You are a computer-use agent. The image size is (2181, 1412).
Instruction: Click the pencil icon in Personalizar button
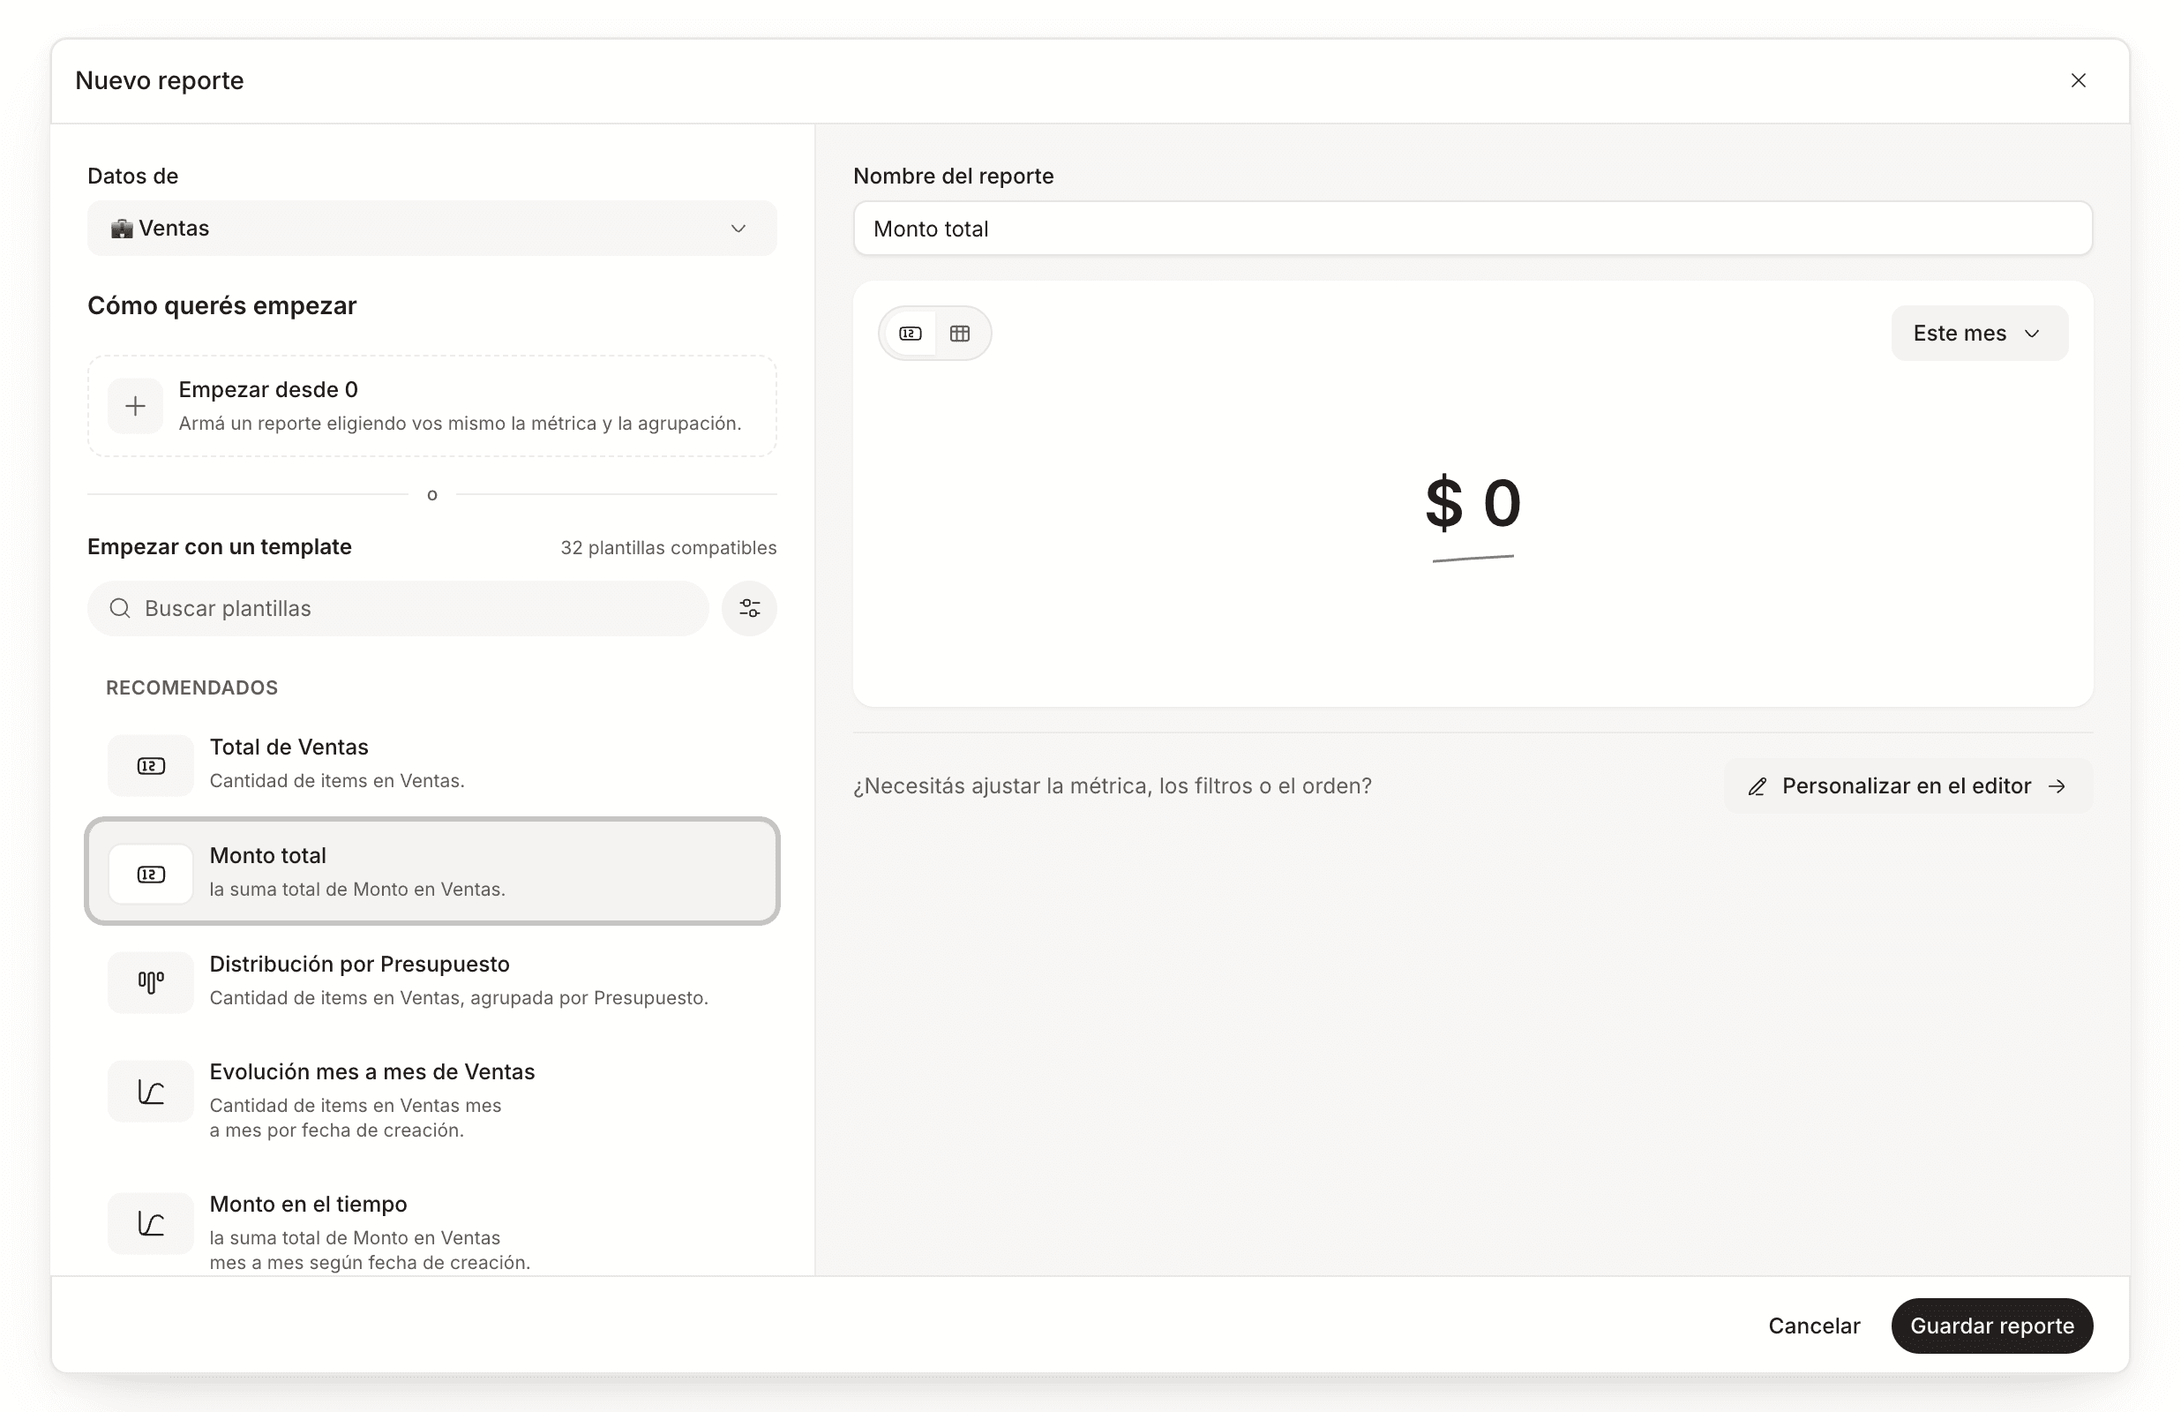tap(1757, 786)
